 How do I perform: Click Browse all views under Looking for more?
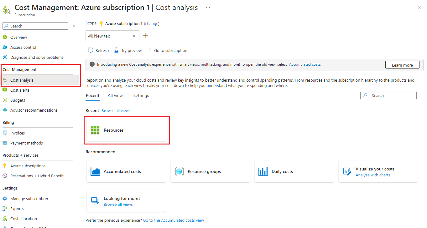(118, 205)
